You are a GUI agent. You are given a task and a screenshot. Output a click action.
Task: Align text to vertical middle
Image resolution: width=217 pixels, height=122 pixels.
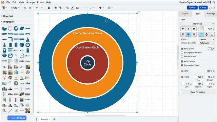click(206, 34)
